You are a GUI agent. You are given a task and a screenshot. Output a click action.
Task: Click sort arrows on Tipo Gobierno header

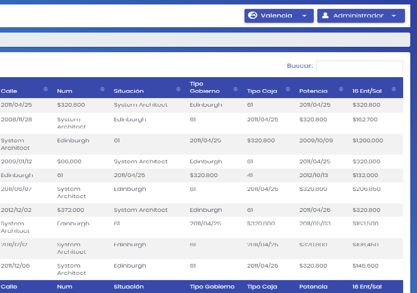[x=236, y=89]
